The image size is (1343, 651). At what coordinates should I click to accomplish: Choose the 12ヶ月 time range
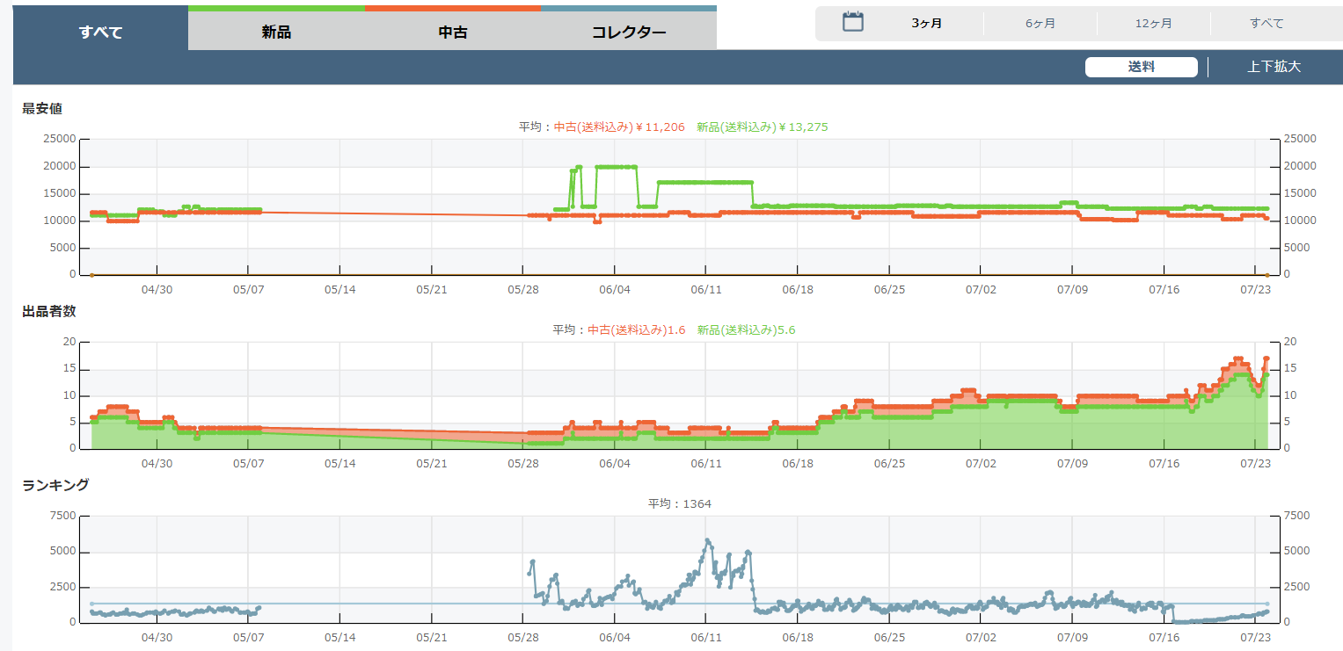[1153, 24]
